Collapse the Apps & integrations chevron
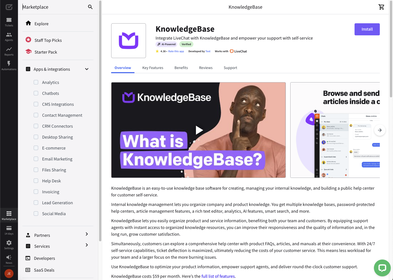Image resolution: width=393 pixels, height=280 pixels. (87, 69)
